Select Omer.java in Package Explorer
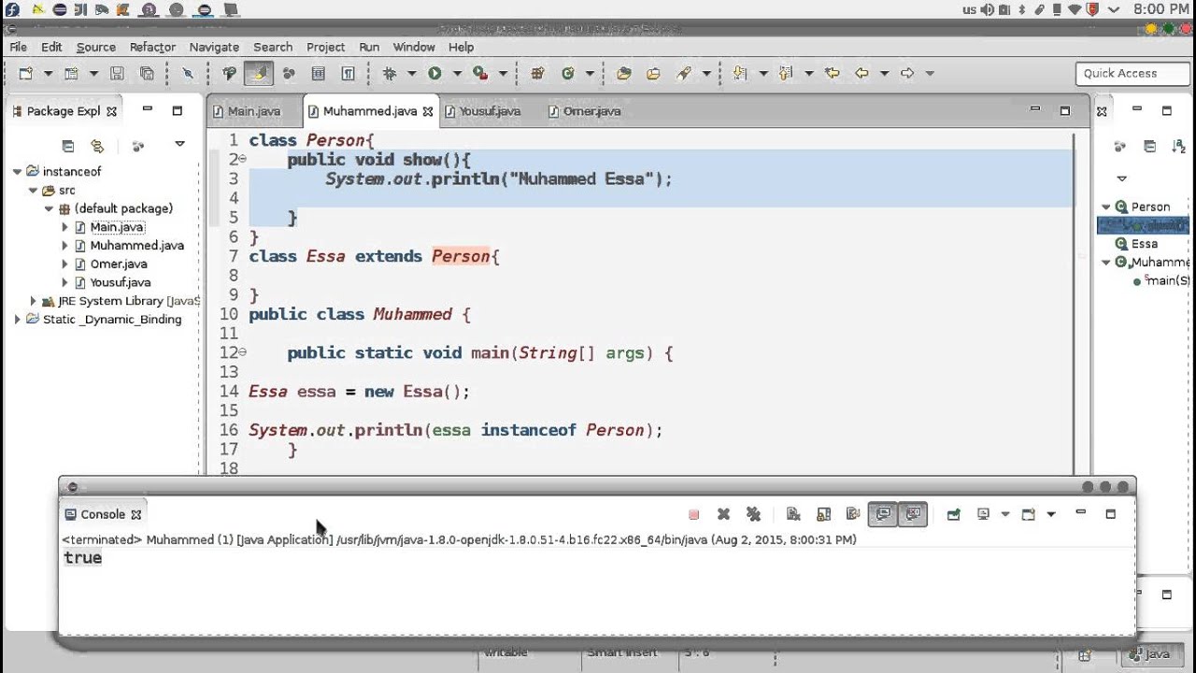 [120, 264]
